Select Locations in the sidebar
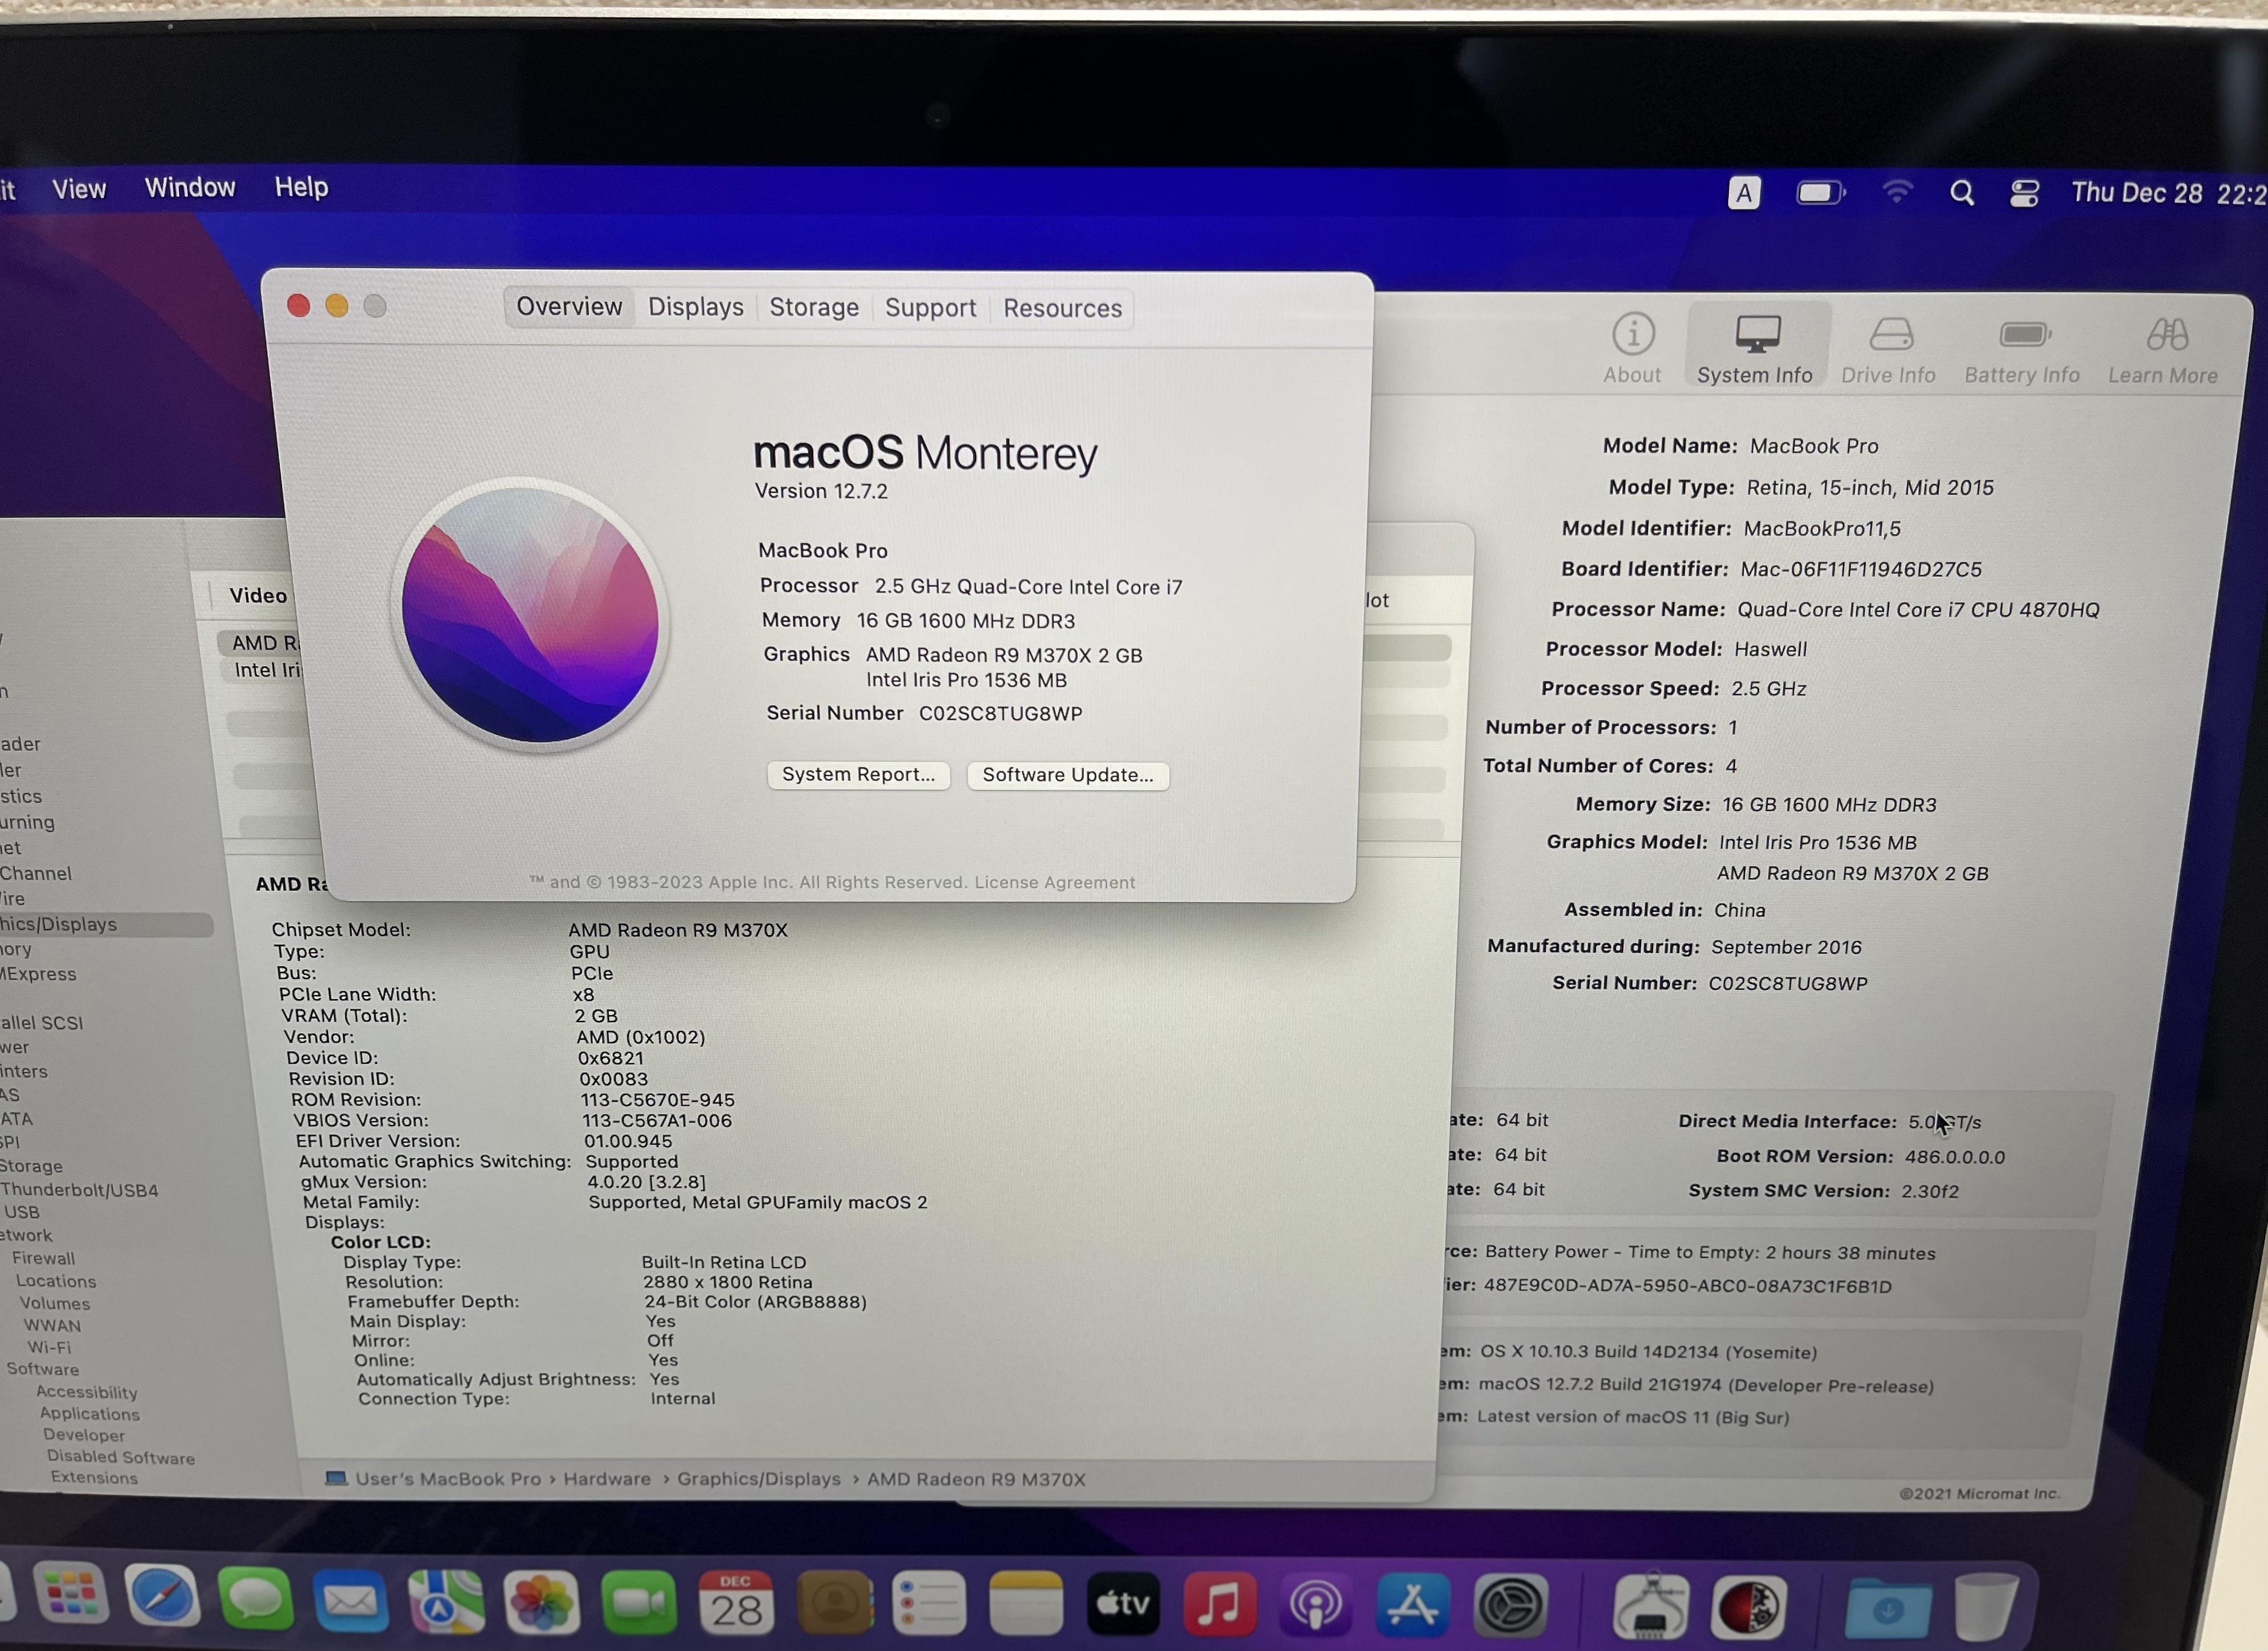Viewport: 2268px width, 1651px height. pyautogui.click(x=56, y=1281)
